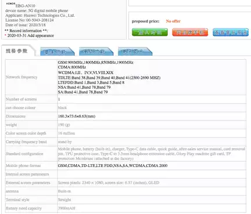Click the '2020-03-31 Add appearance' record entry
The width and height of the screenshot is (251, 214).
pyautogui.click(x=31, y=35)
